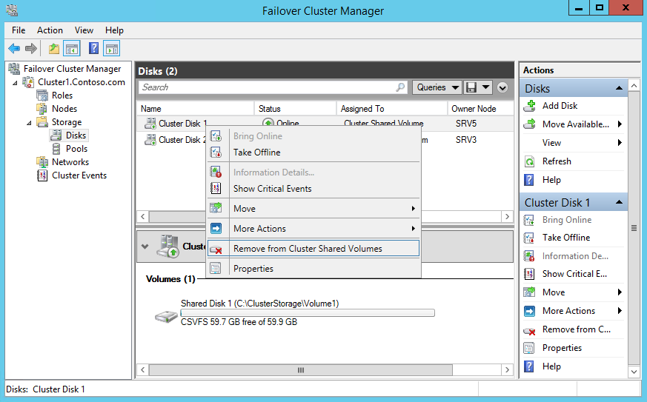Viewport: 647px width, 402px height.
Task: Open the Queries dropdown
Action: (x=437, y=87)
